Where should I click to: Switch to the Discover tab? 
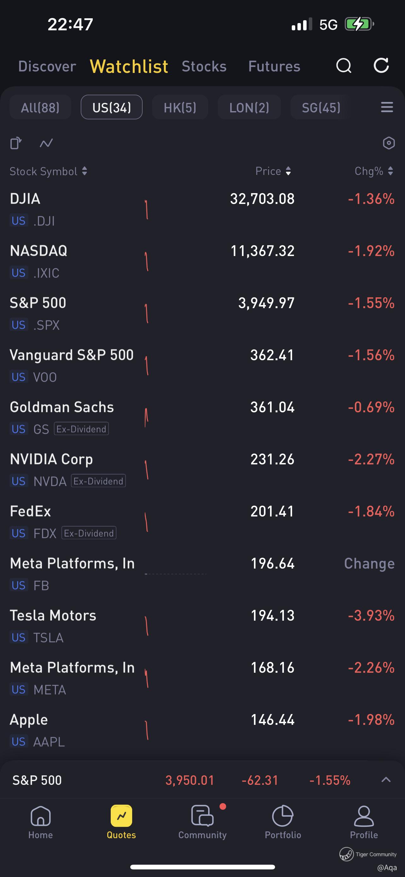click(x=47, y=66)
